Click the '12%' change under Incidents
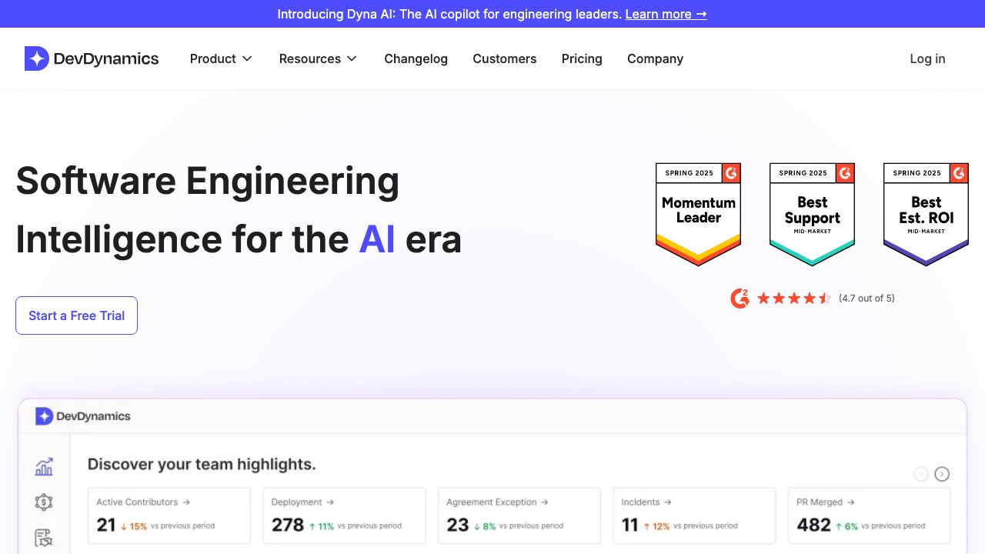This screenshot has width=985, height=554. tap(657, 526)
